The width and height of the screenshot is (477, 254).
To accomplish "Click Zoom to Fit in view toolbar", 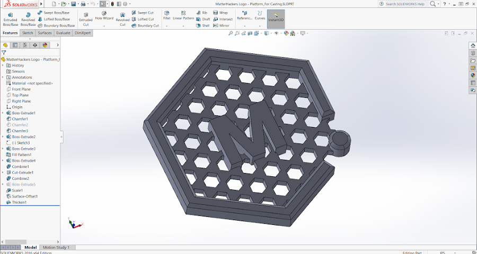I will pyautogui.click(x=231, y=33).
